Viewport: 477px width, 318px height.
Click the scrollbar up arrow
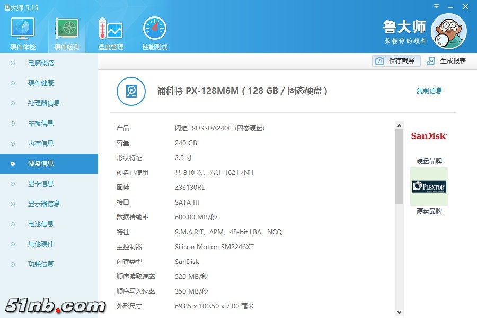400,126
